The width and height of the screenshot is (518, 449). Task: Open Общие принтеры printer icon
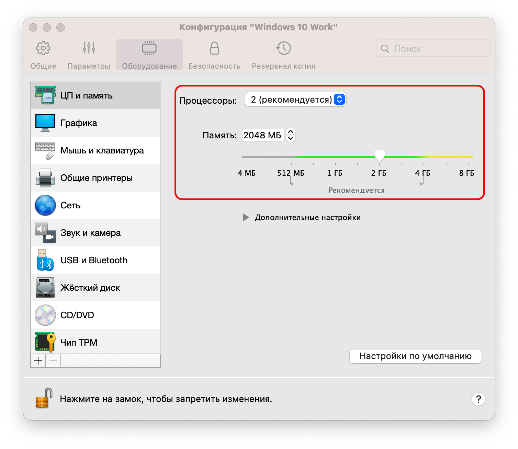(x=45, y=178)
